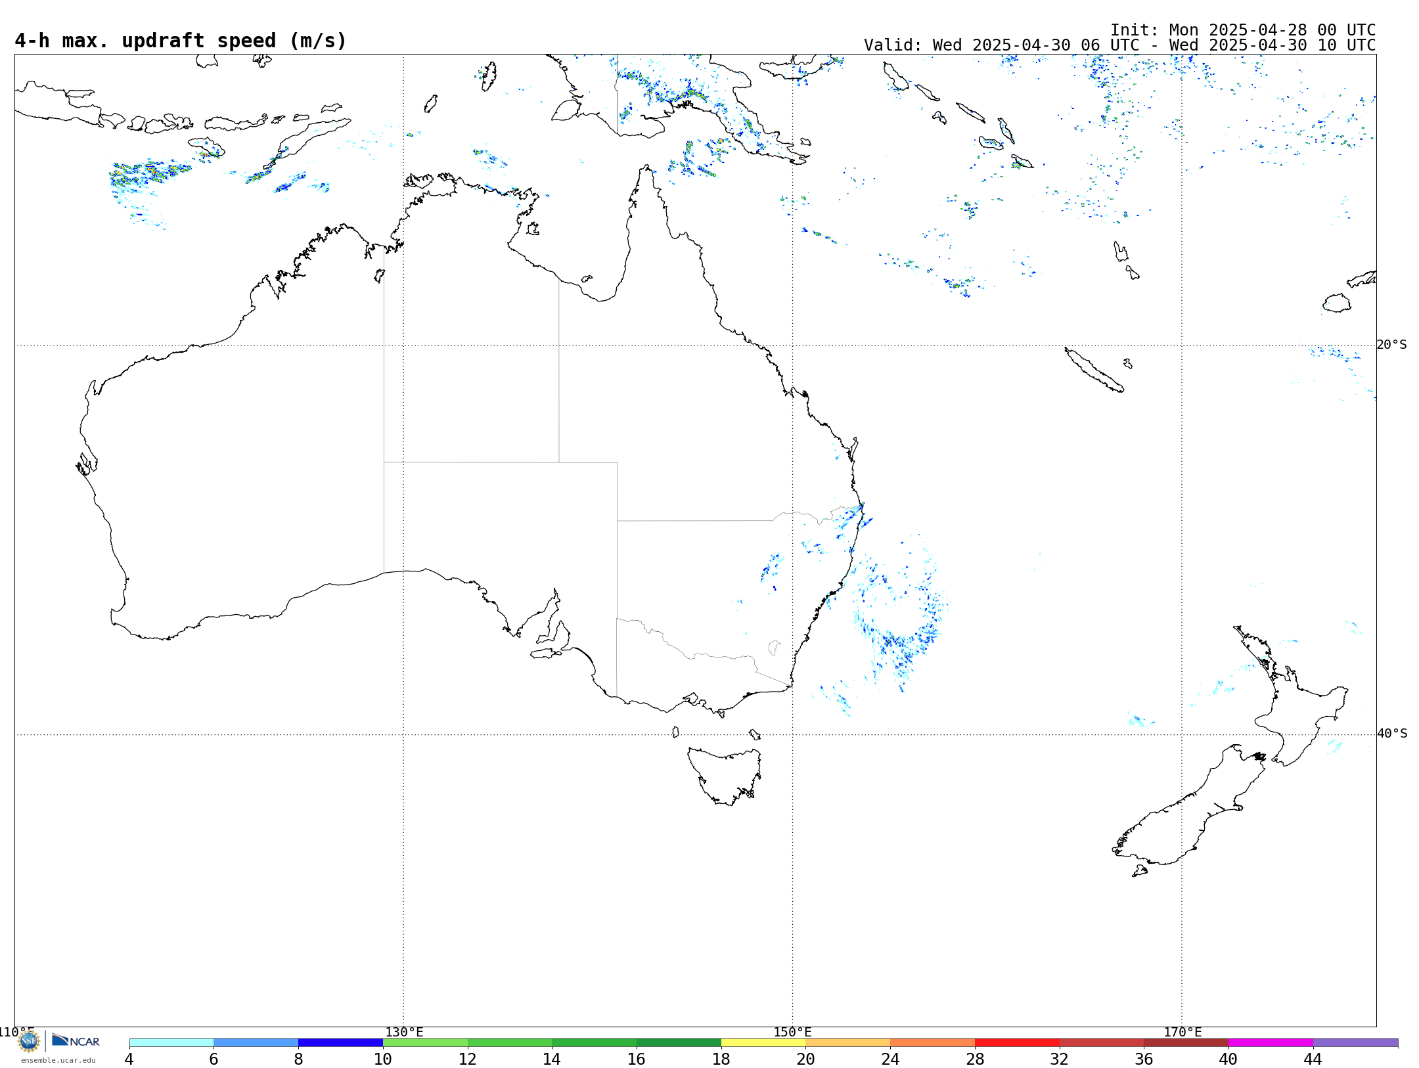Select the magenta 40–44 colorbar swatch
1419x1068 pixels.
pyautogui.click(x=1271, y=1042)
